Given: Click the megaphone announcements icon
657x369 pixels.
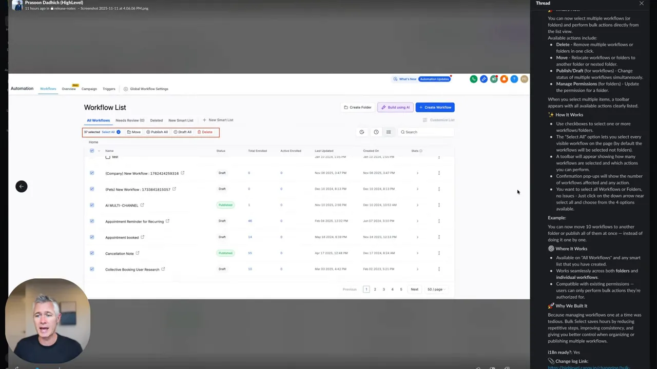Looking at the screenshot, I should 494,78.
